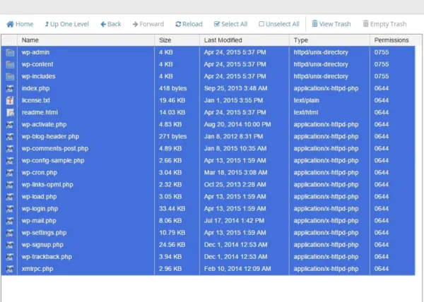424x302 pixels.
Task: Select the license.txt file name
Action: (36, 100)
